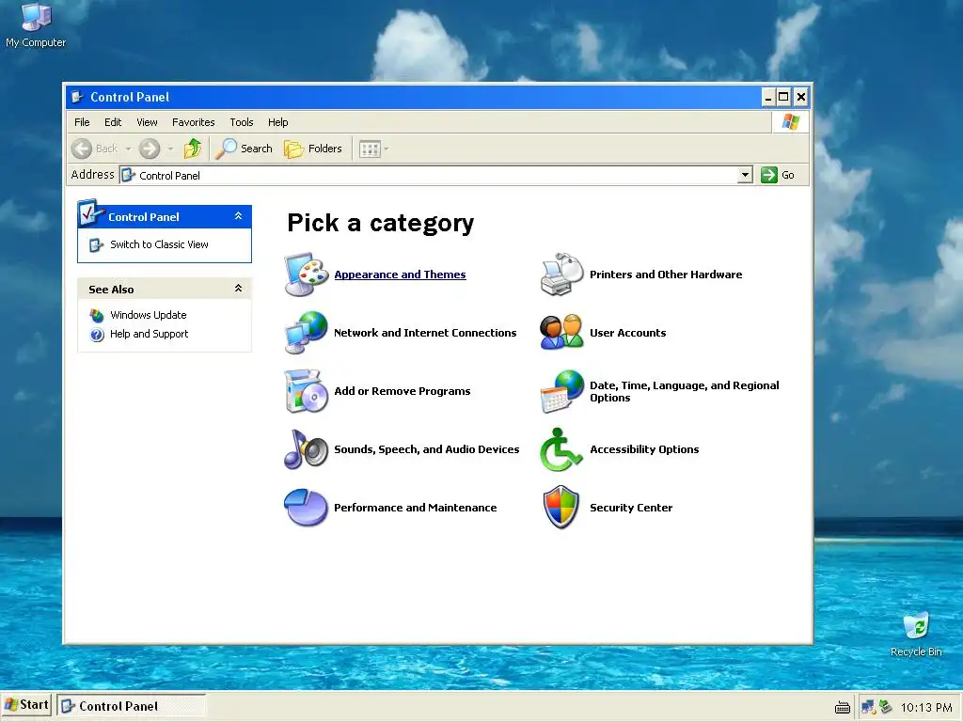Click the safely remove hardware tray icon
Viewport: 963px width, 722px height.
click(885, 707)
